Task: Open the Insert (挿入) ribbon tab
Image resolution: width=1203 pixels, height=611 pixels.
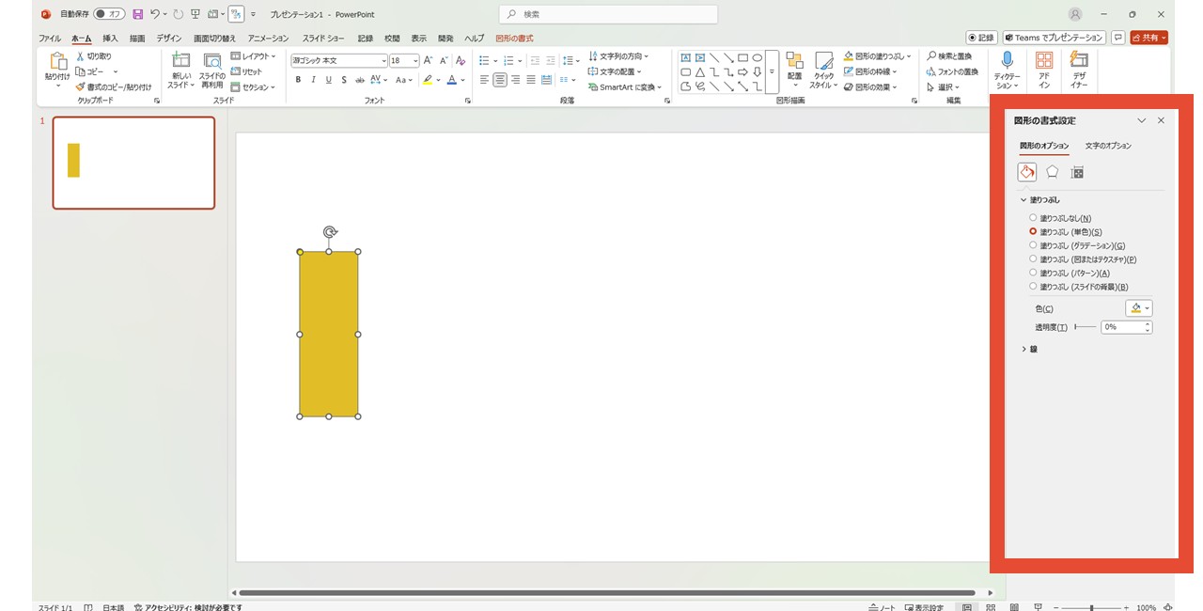Action: click(x=110, y=39)
